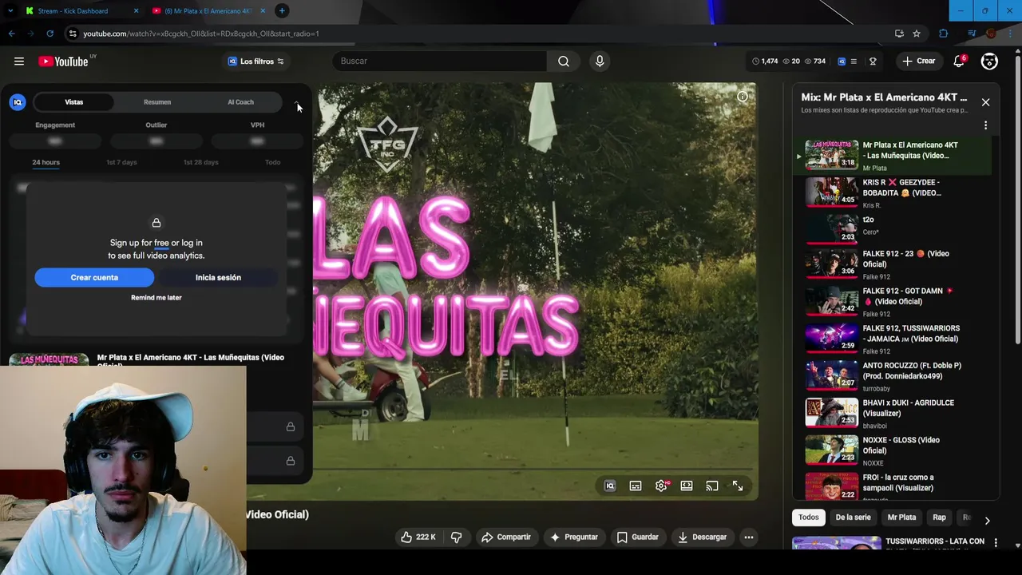The width and height of the screenshot is (1022, 575).
Task: Select the 1st 28 days range
Action: click(200, 162)
